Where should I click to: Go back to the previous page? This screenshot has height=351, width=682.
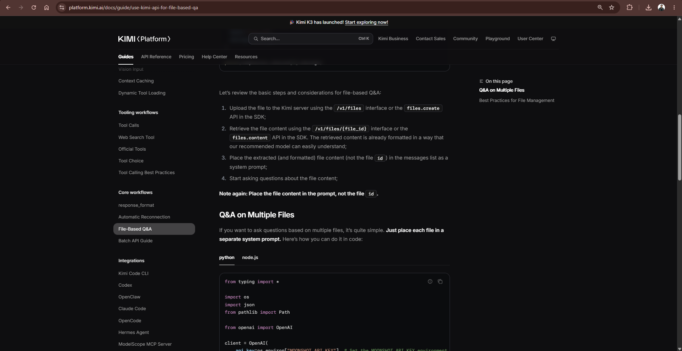8,7
